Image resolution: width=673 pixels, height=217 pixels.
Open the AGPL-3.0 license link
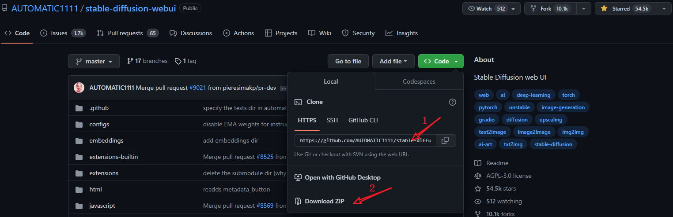[503, 176]
